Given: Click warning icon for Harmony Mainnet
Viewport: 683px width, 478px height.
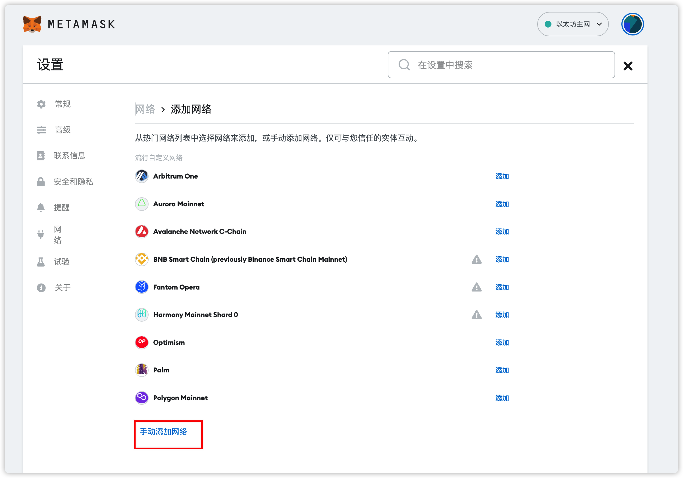Looking at the screenshot, I should tap(476, 315).
